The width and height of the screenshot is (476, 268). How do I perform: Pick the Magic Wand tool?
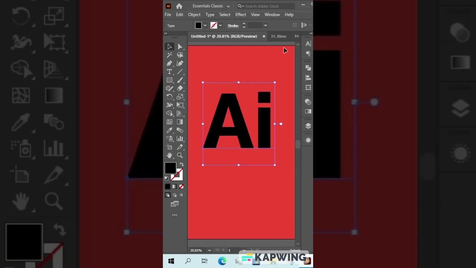click(x=169, y=55)
